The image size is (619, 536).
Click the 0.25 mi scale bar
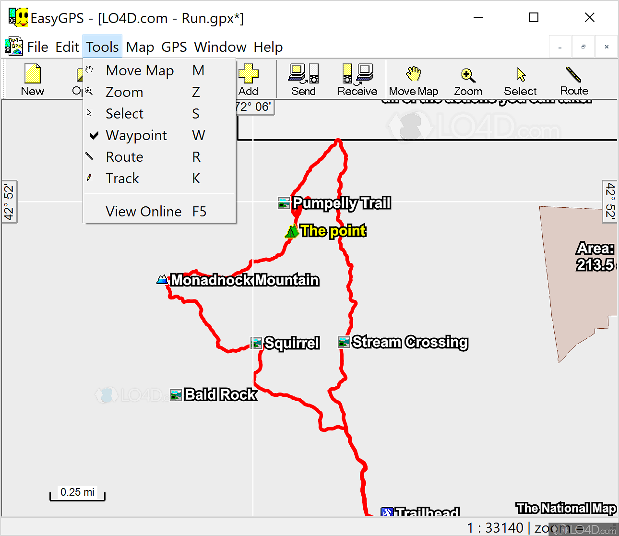77,493
